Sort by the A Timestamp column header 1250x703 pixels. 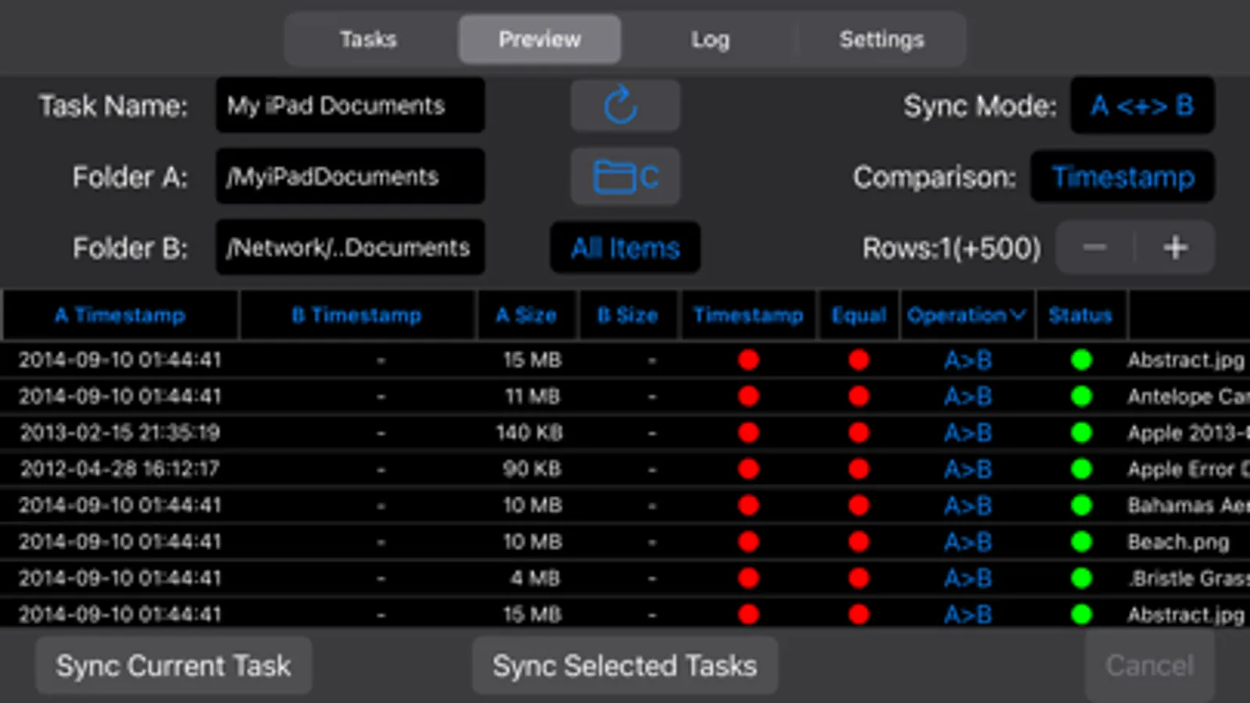pos(120,315)
